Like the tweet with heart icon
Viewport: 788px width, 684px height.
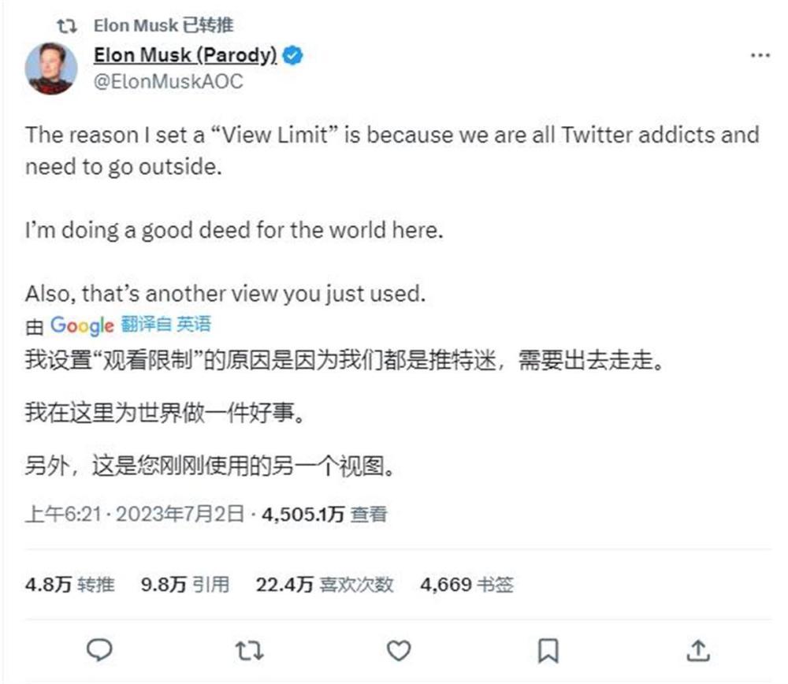coord(400,649)
